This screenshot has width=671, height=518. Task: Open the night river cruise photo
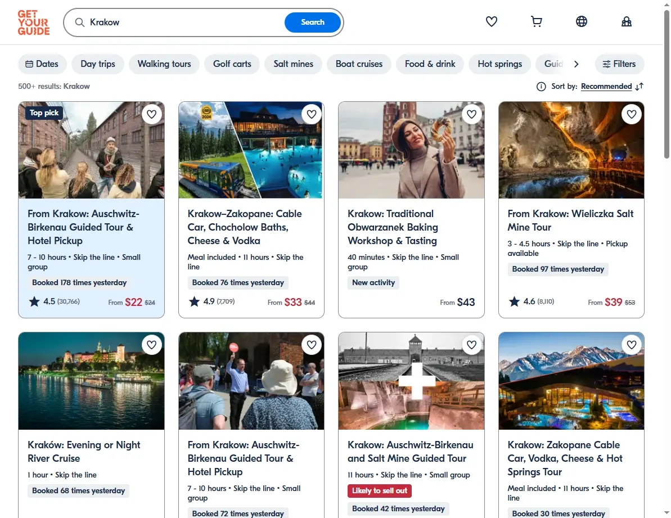[91, 381]
